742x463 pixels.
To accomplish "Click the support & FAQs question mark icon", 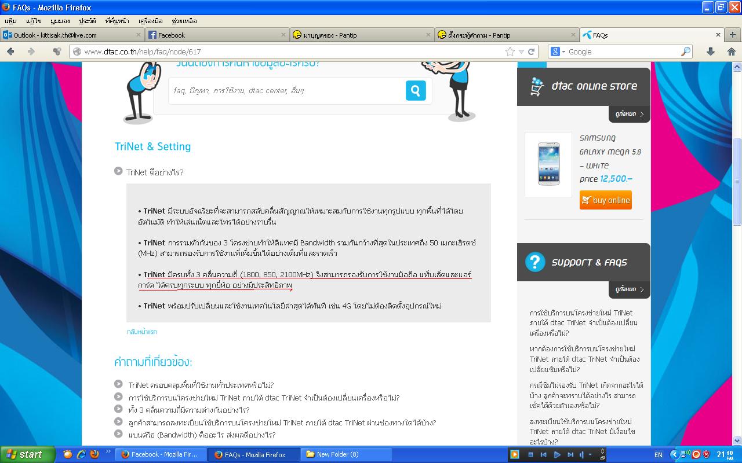I will tap(535, 262).
